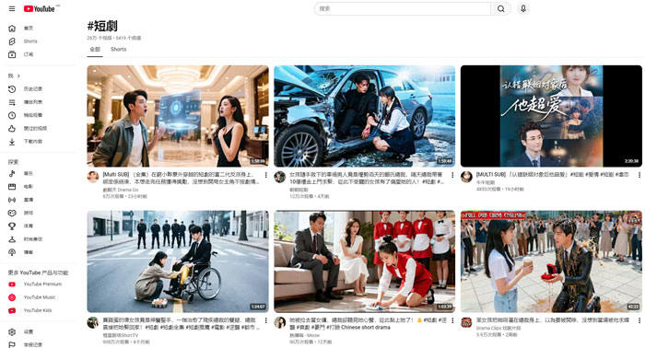Start voice search with the microphone
The image size is (645, 348).
tap(523, 8)
